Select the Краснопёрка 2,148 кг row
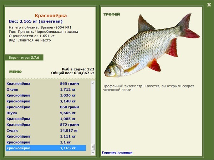 point(46,101)
